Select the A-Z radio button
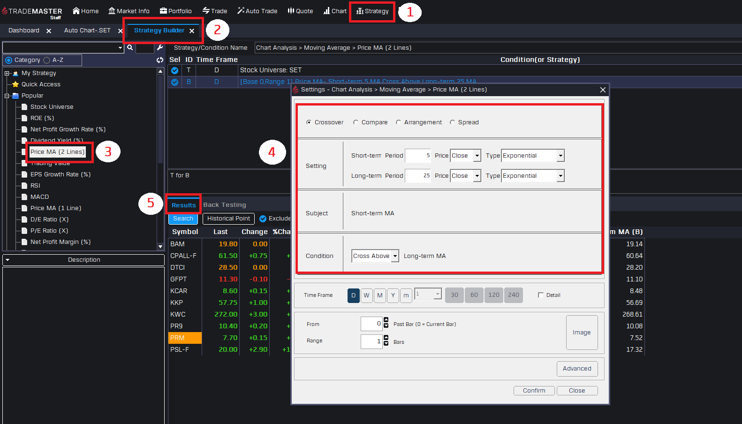 [46, 60]
